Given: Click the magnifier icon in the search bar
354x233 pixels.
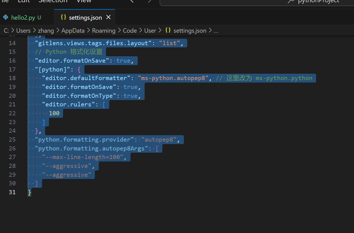Looking at the screenshot, I should (291, 1).
